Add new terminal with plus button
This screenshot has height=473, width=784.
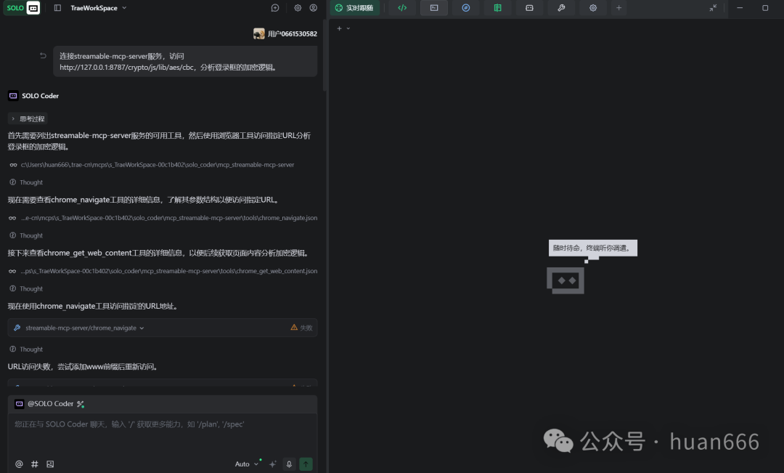[340, 28]
